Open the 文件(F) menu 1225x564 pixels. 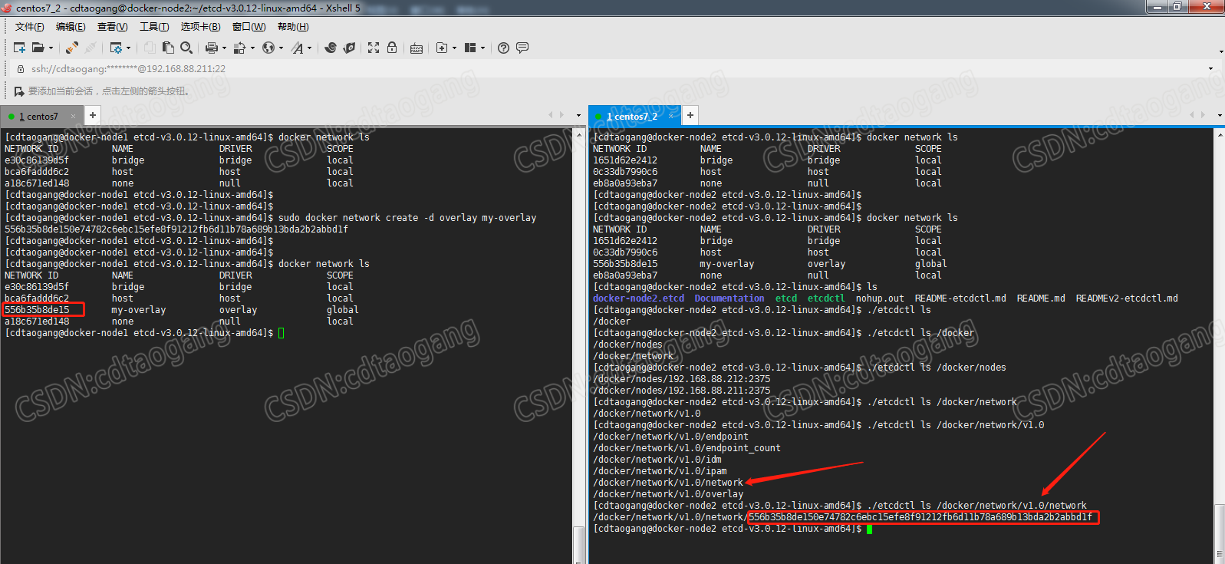coord(29,27)
